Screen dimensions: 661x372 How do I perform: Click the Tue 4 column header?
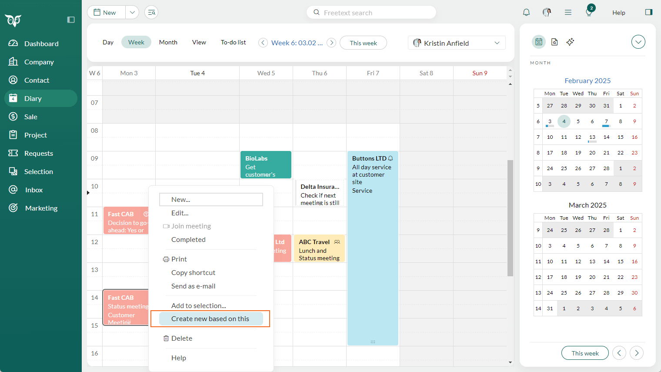click(x=197, y=73)
